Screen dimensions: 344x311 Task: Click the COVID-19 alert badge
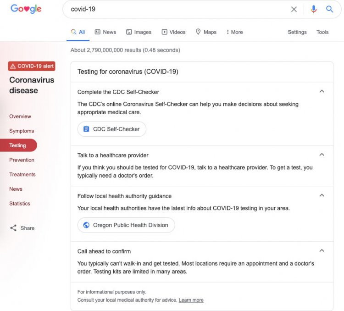pyautogui.click(x=32, y=66)
